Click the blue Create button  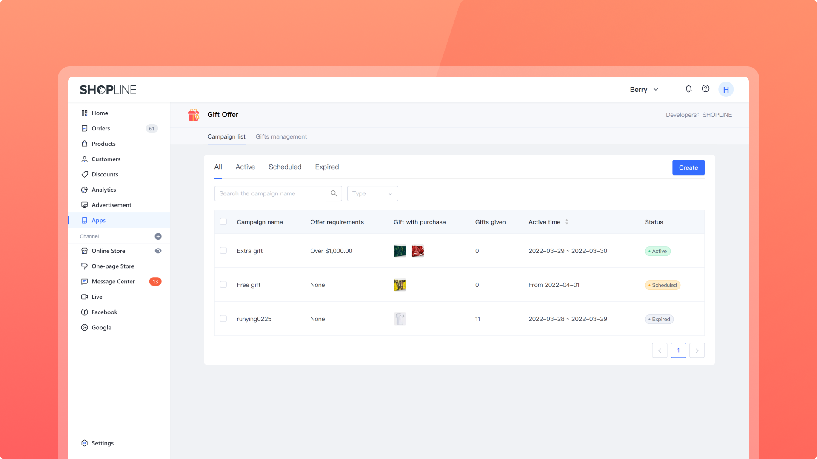[688, 167]
